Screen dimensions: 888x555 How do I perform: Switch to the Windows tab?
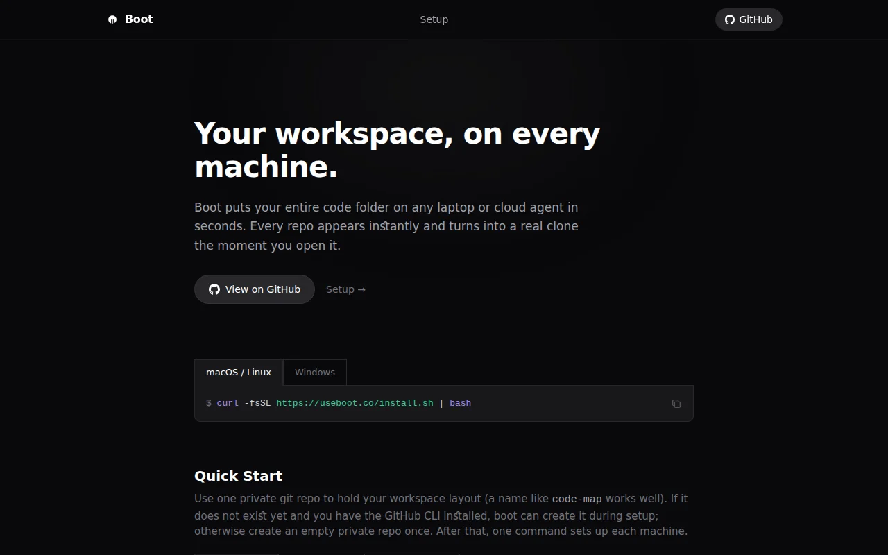click(315, 373)
